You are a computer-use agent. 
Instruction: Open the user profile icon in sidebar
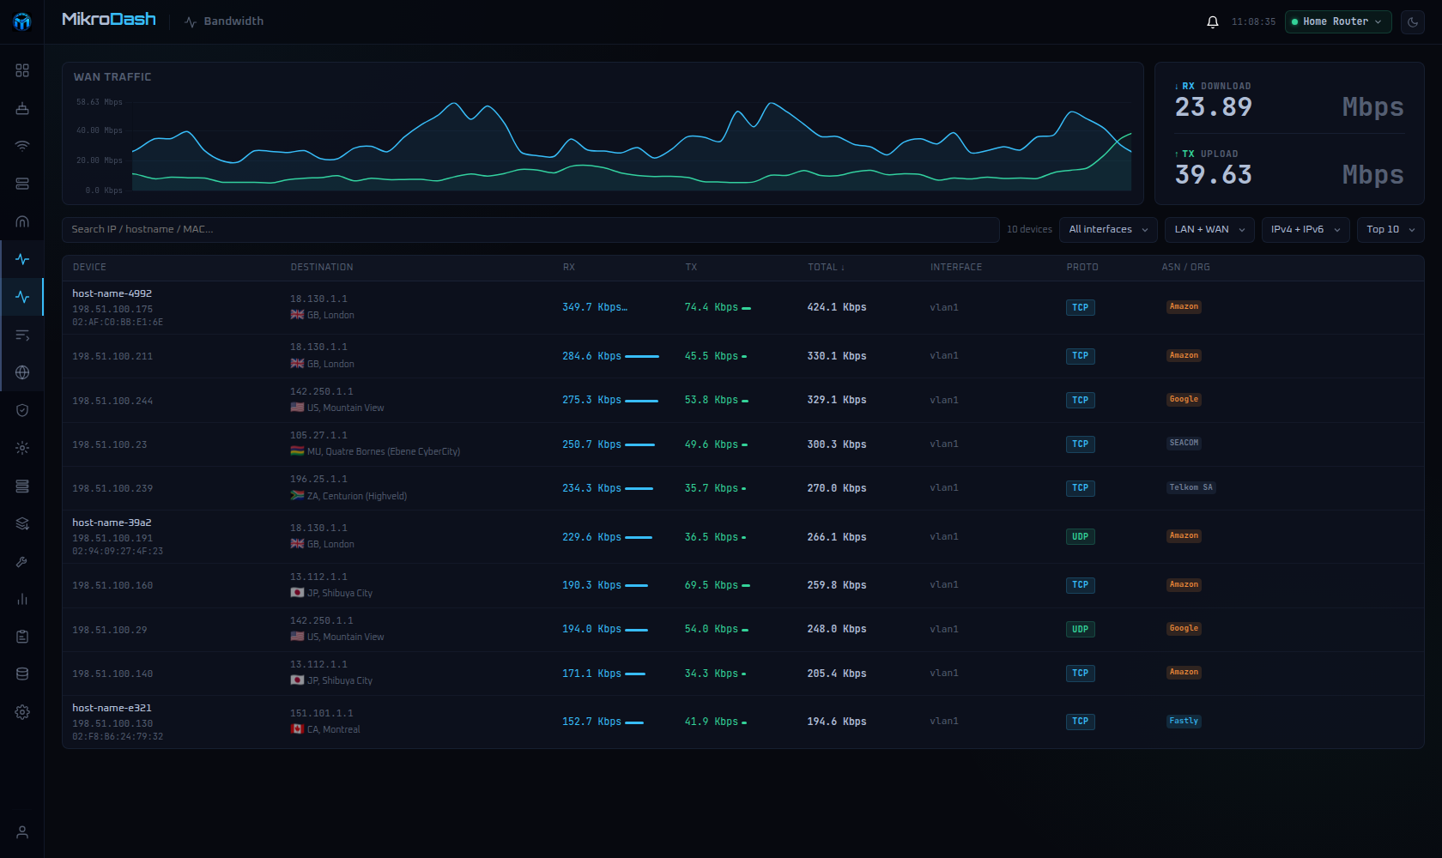tap(22, 832)
